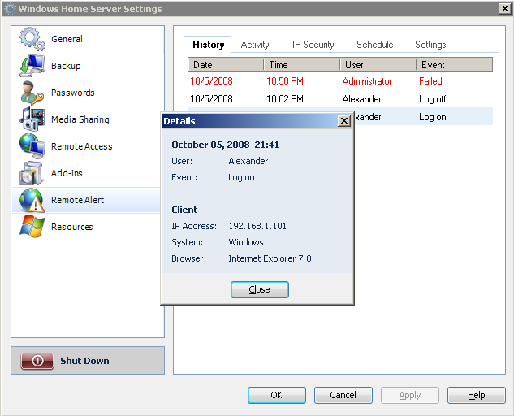514x416 pixels.
Task: Click the October 05, 2008 21:41 heading
Action: pyautogui.click(x=225, y=145)
